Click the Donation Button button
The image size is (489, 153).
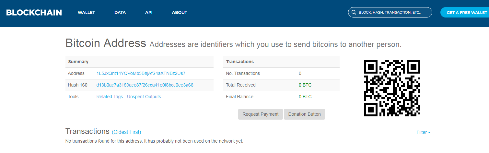(304, 114)
